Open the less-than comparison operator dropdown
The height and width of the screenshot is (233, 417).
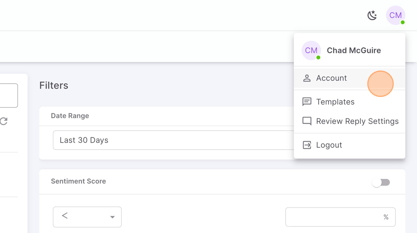(x=87, y=217)
